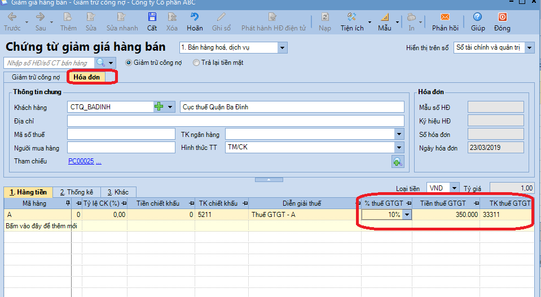Select the Giảm trừ công nợ radio option
The height and width of the screenshot is (297, 541).
(x=128, y=63)
